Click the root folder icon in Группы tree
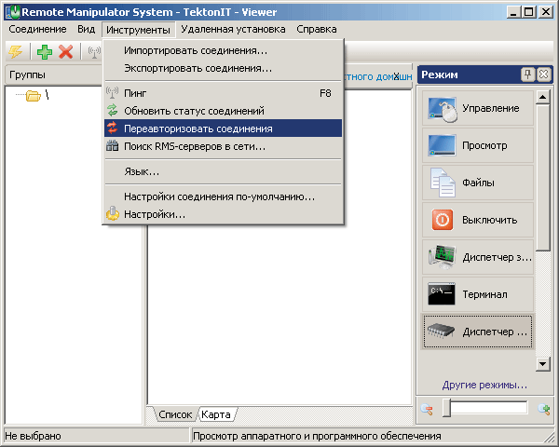 [34, 96]
